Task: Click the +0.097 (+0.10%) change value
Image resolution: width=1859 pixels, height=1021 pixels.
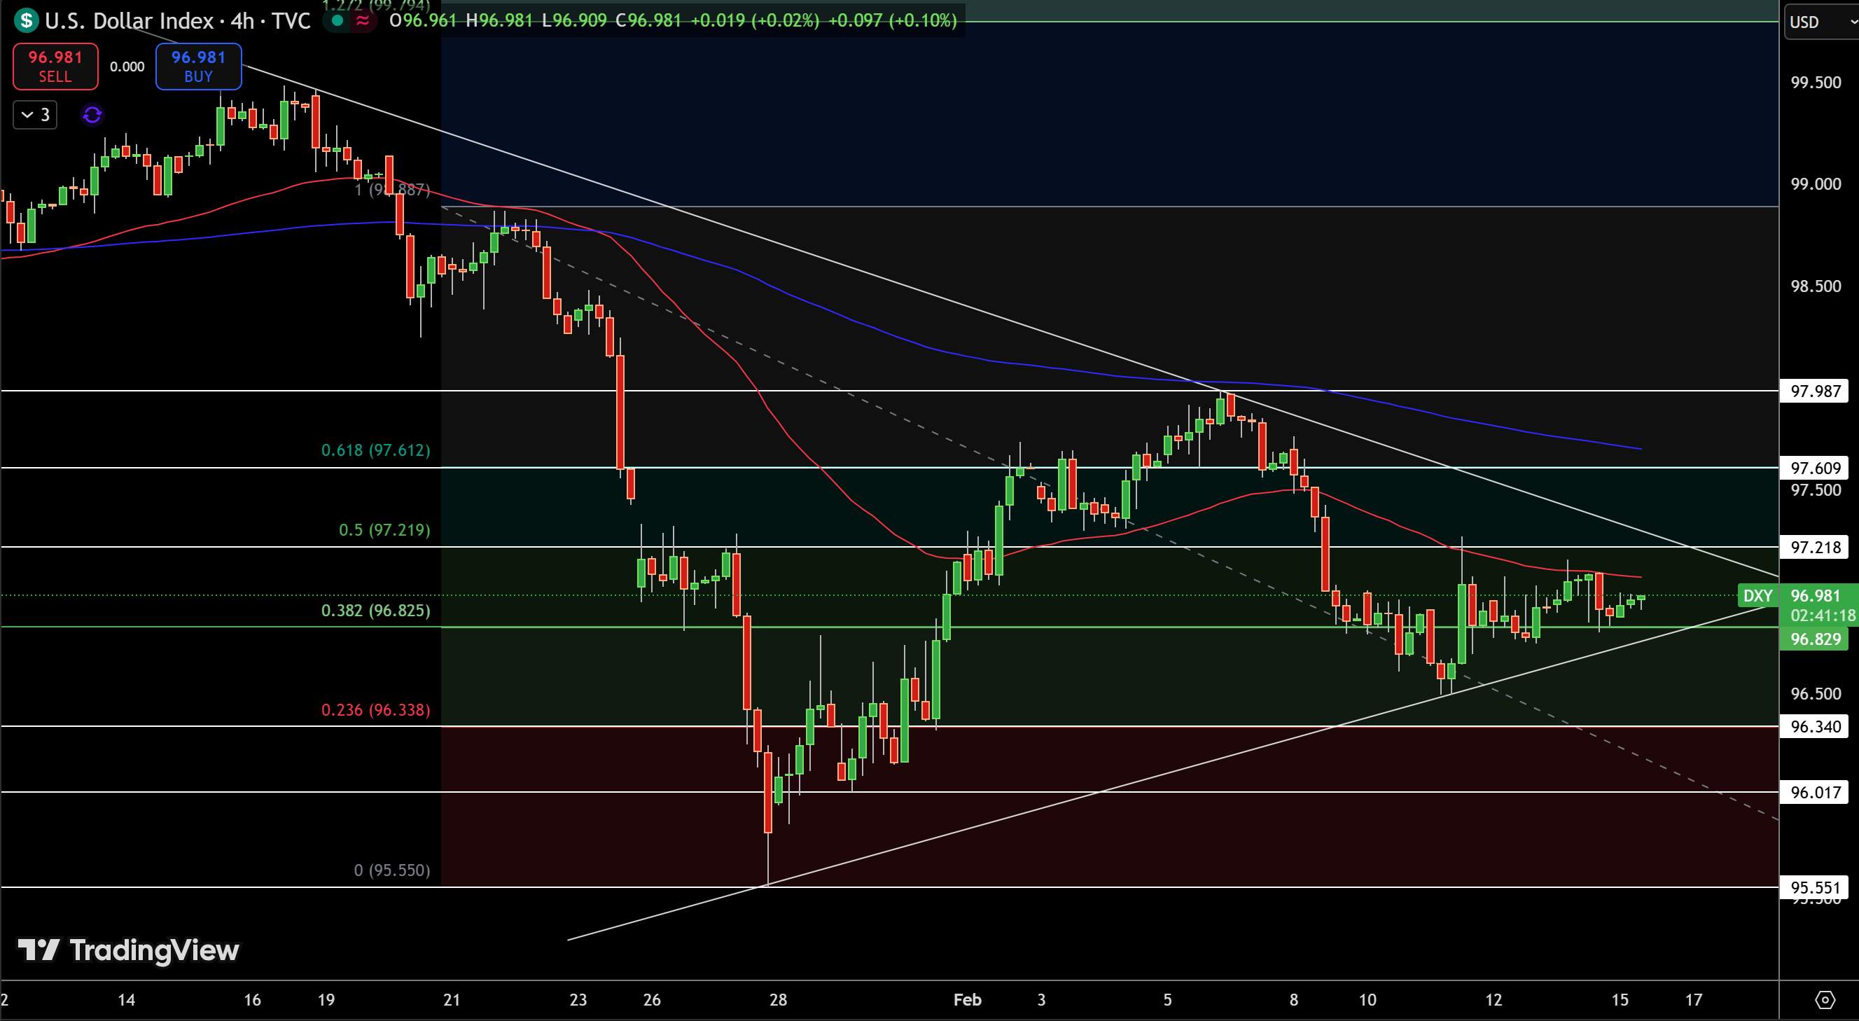Action: pos(892,20)
